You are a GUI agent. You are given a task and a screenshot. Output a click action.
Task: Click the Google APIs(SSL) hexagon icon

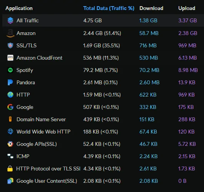click(10, 144)
